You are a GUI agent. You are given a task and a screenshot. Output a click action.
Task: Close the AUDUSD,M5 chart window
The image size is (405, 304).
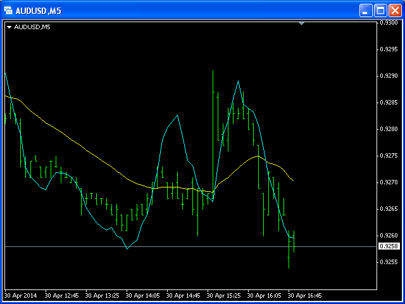[x=395, y=11]
